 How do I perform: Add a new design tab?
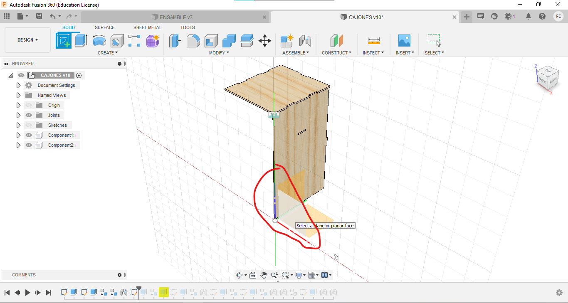click(467, 17)
